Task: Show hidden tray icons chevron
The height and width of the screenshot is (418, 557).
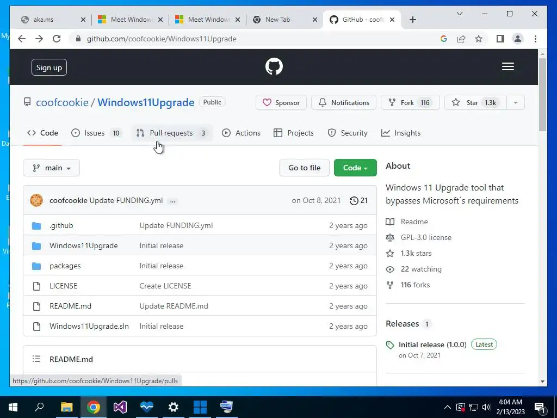Action: tap(448, 407)
